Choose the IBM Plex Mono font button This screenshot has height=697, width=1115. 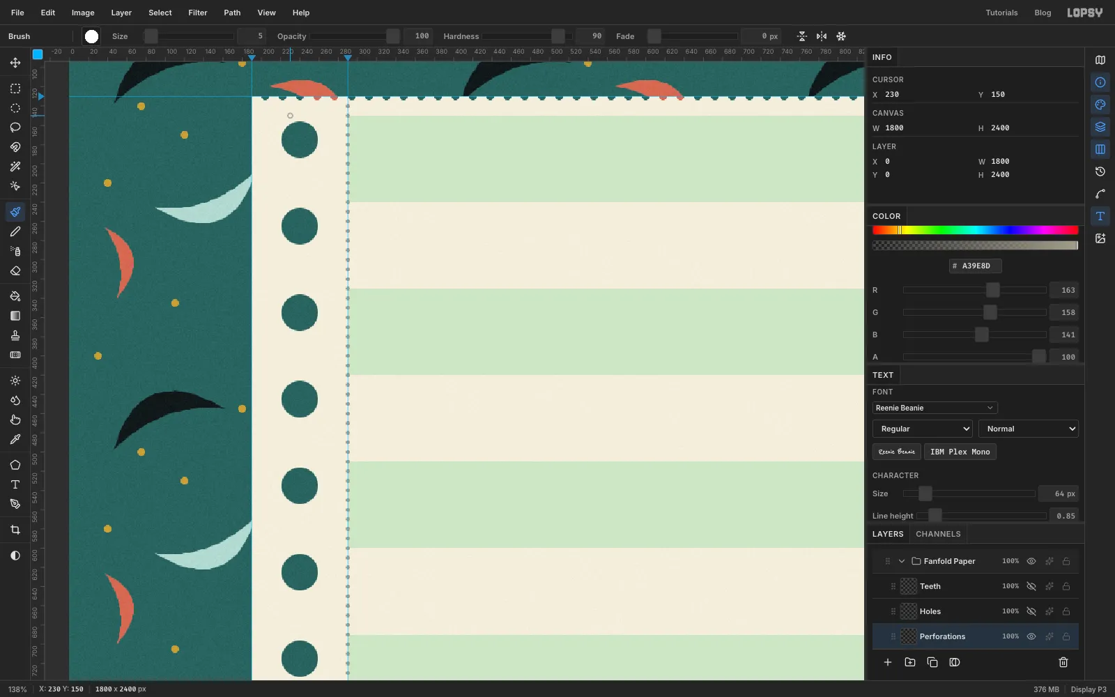[960, 452]
